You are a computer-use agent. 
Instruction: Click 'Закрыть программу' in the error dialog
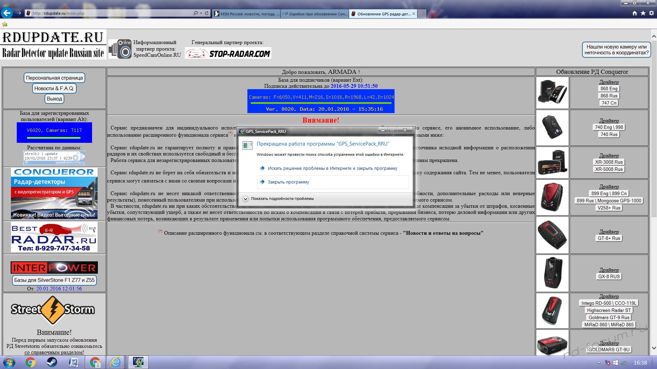(288, 182)
